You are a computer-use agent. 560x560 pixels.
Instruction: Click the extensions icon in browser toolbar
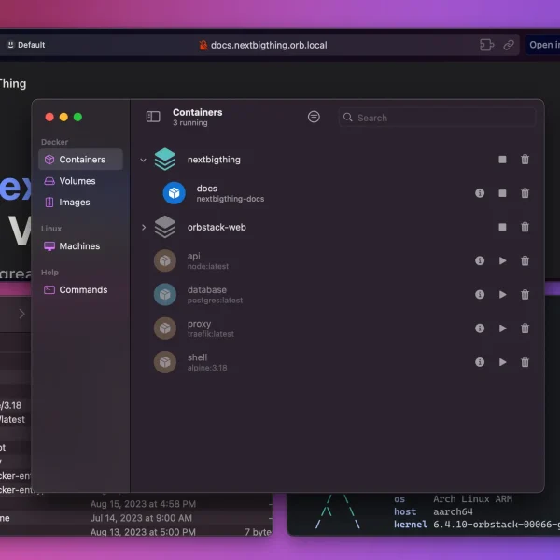tap(487, 45)
